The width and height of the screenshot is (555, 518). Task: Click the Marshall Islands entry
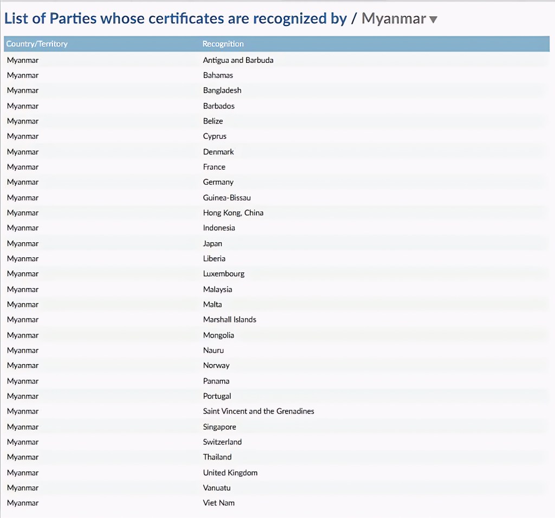[229, 320]
